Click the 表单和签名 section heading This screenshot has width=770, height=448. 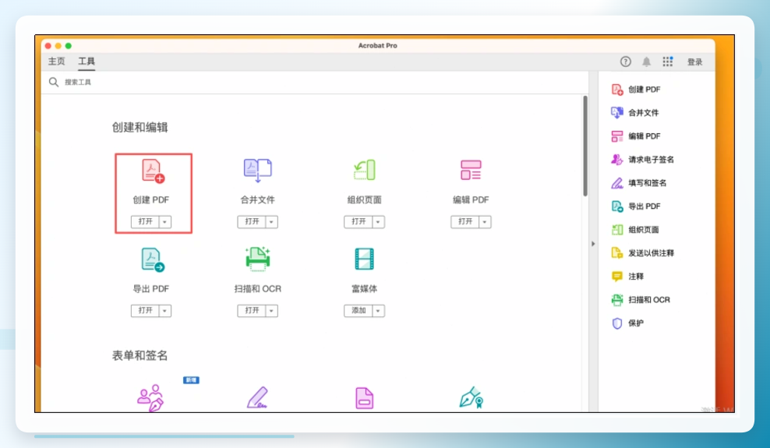(140, 355)
